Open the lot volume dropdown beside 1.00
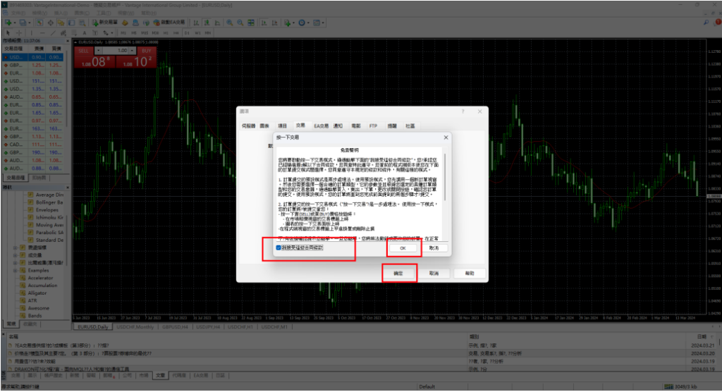 pos(132,51)
